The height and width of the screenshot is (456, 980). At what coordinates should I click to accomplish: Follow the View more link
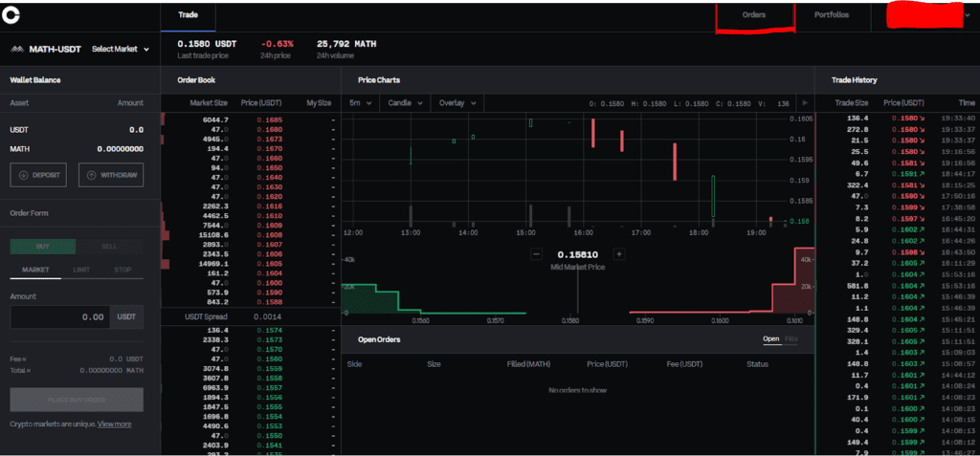tap(114, 423)
